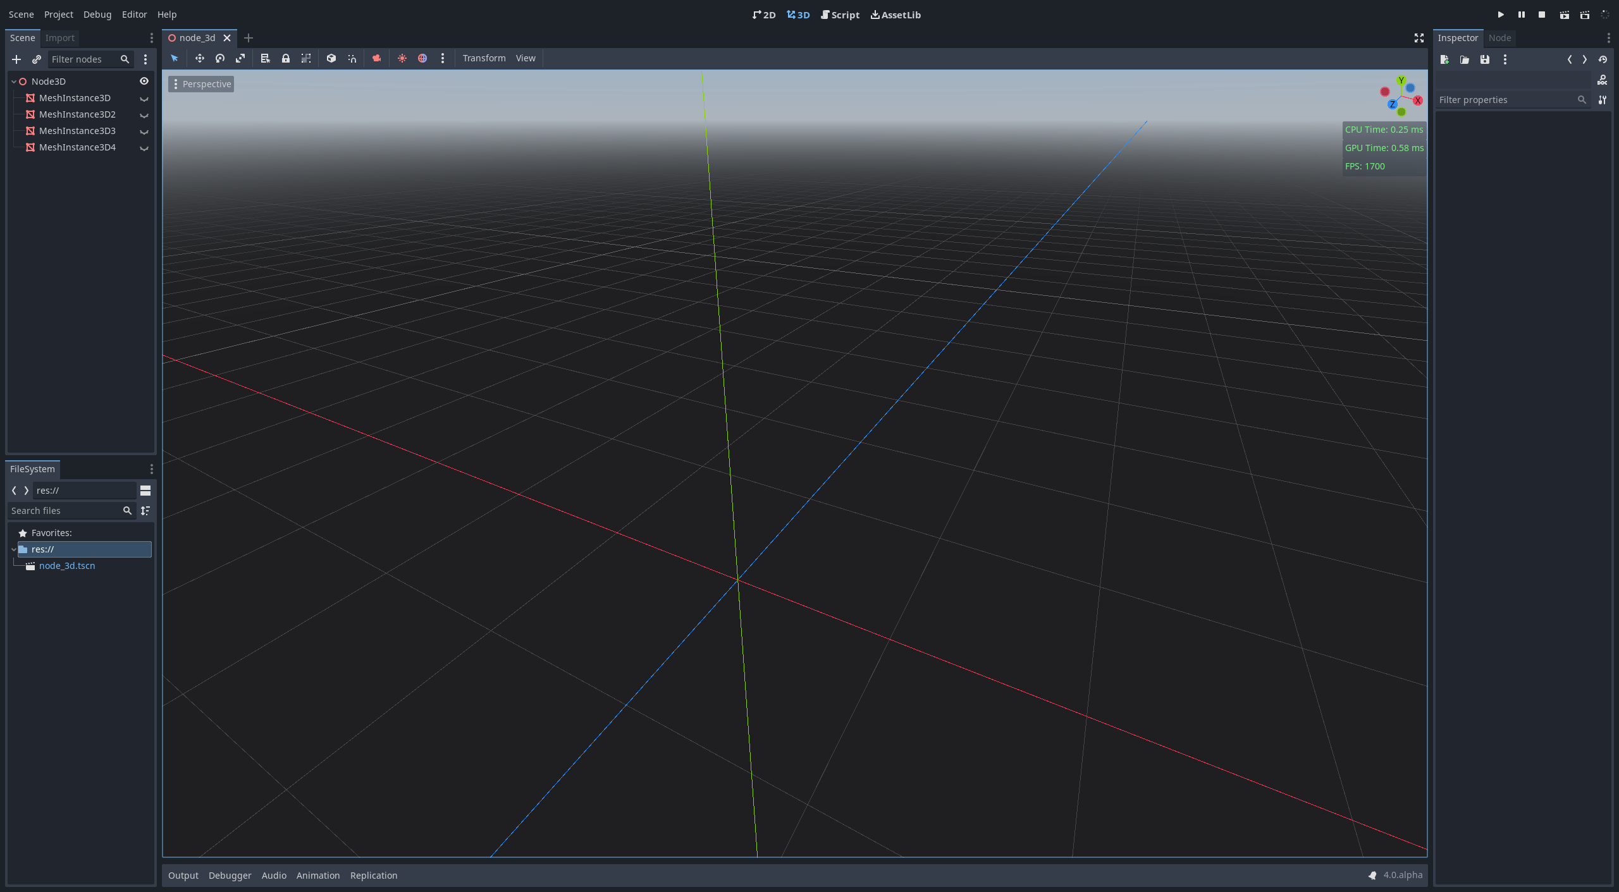Screen dimensions: 1619x892
Task: Activate the Select mode arrow tool
Action: [x=174, y=58]
